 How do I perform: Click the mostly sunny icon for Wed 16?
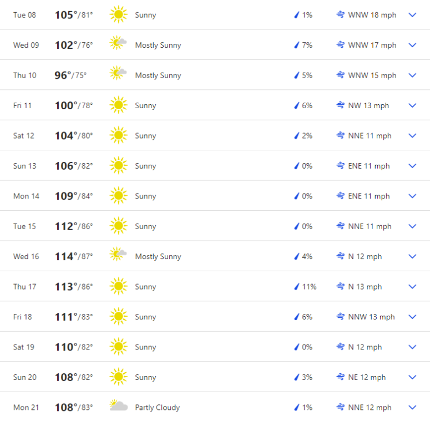(118, 256)
